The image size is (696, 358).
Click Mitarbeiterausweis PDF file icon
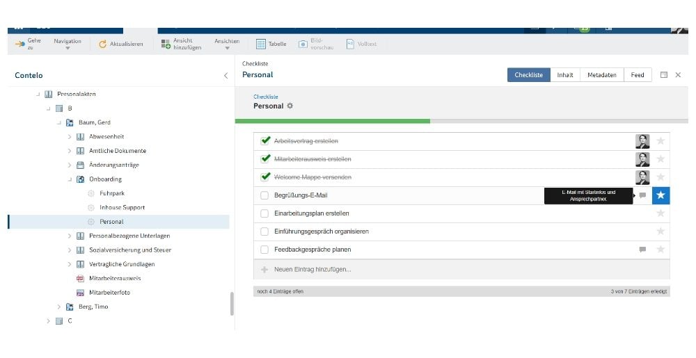80,278
